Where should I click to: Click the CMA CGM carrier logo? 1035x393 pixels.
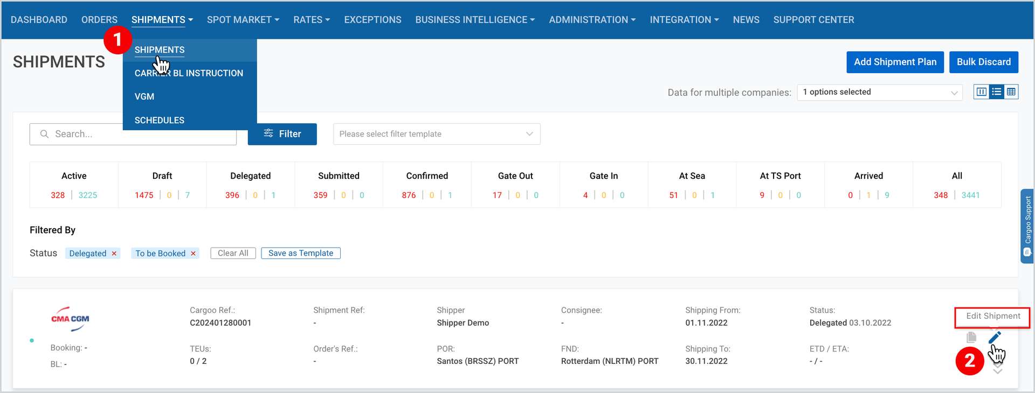click(70, 319)
